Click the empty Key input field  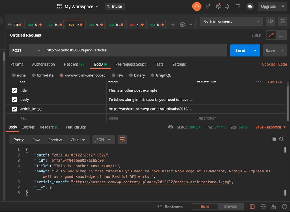tap(62, 118)
